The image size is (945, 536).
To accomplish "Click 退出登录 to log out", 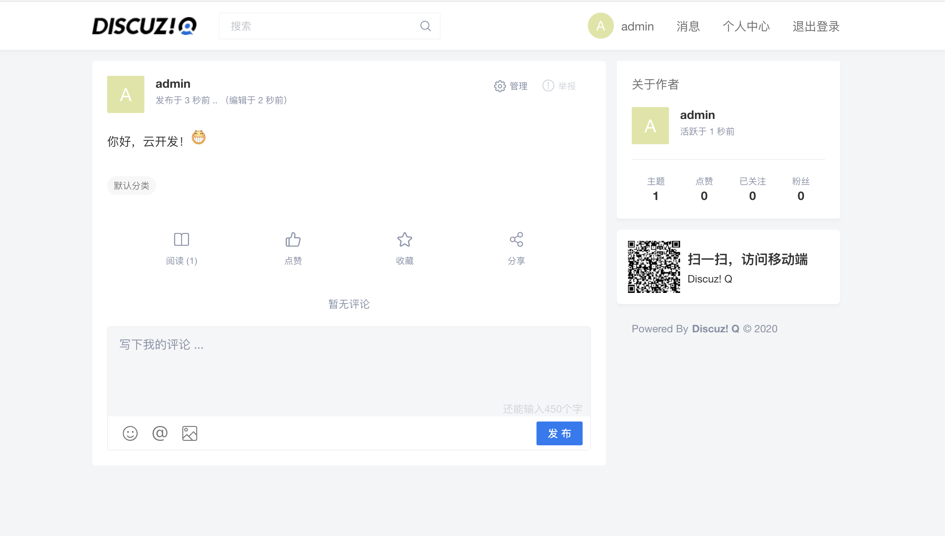I will tap(816, 26).
